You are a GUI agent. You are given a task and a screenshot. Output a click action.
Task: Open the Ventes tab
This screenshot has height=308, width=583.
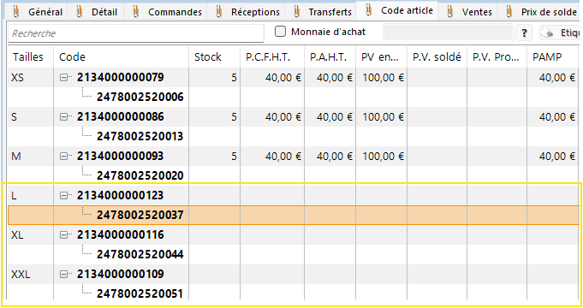[x=468, y=12]
